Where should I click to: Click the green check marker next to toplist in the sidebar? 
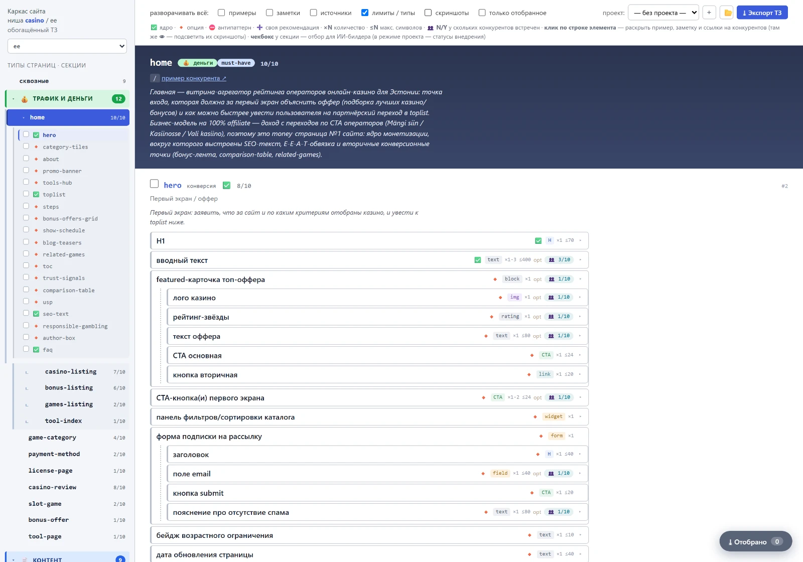pos(36,195)
